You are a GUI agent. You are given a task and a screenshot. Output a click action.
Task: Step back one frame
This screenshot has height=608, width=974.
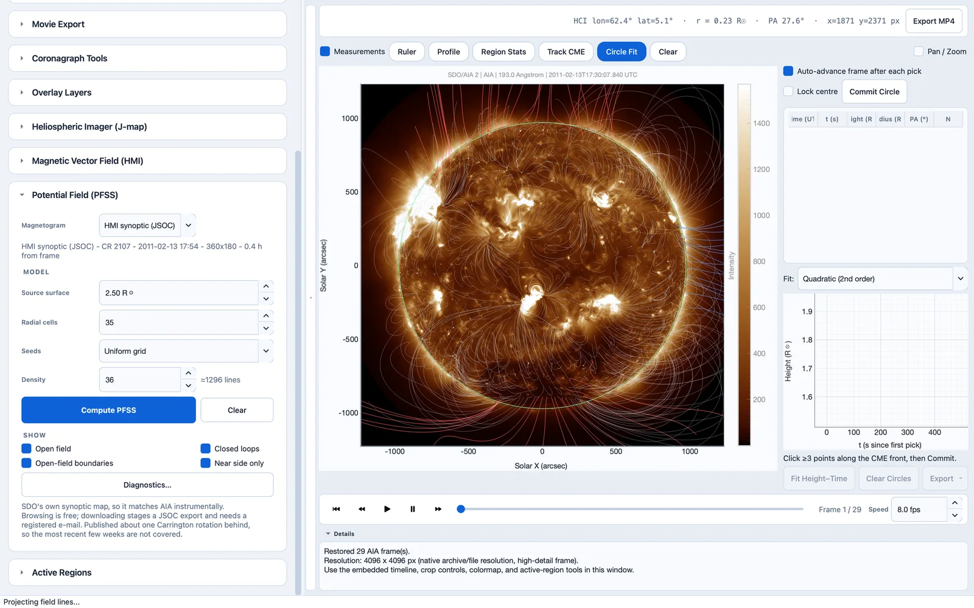[x=362, y=509]
